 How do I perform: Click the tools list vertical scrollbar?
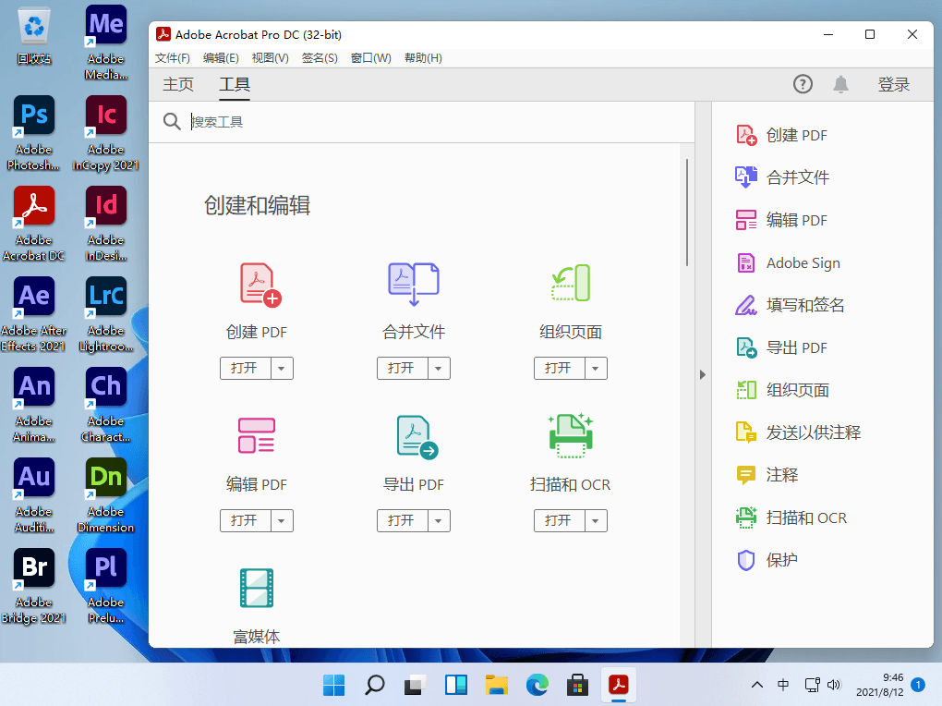pos(687,213)
